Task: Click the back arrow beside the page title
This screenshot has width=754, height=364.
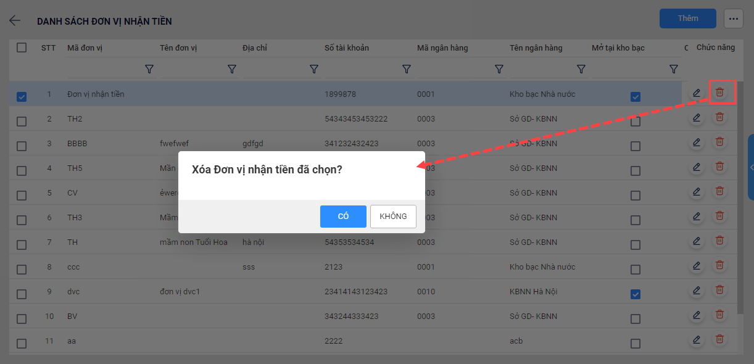Action: pyautogui.click(x=15, y=20)
